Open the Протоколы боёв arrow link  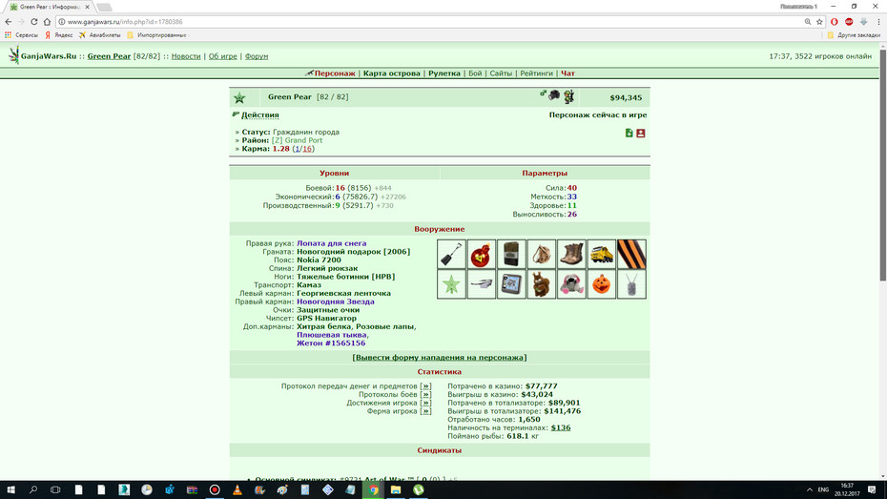tap(425, 395)
